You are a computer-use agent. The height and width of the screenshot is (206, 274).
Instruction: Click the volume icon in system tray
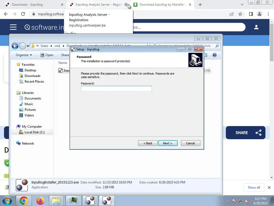click(247, 201)
